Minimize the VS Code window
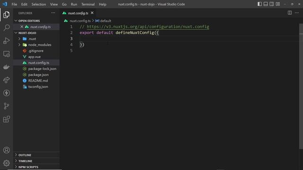 tap(285, 4)
